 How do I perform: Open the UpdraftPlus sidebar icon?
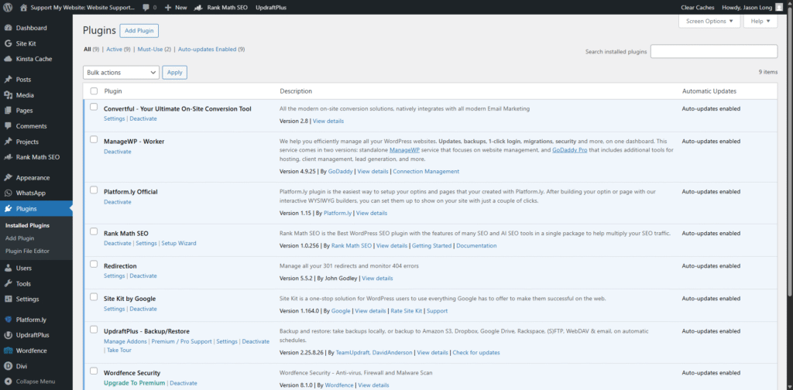8,335
